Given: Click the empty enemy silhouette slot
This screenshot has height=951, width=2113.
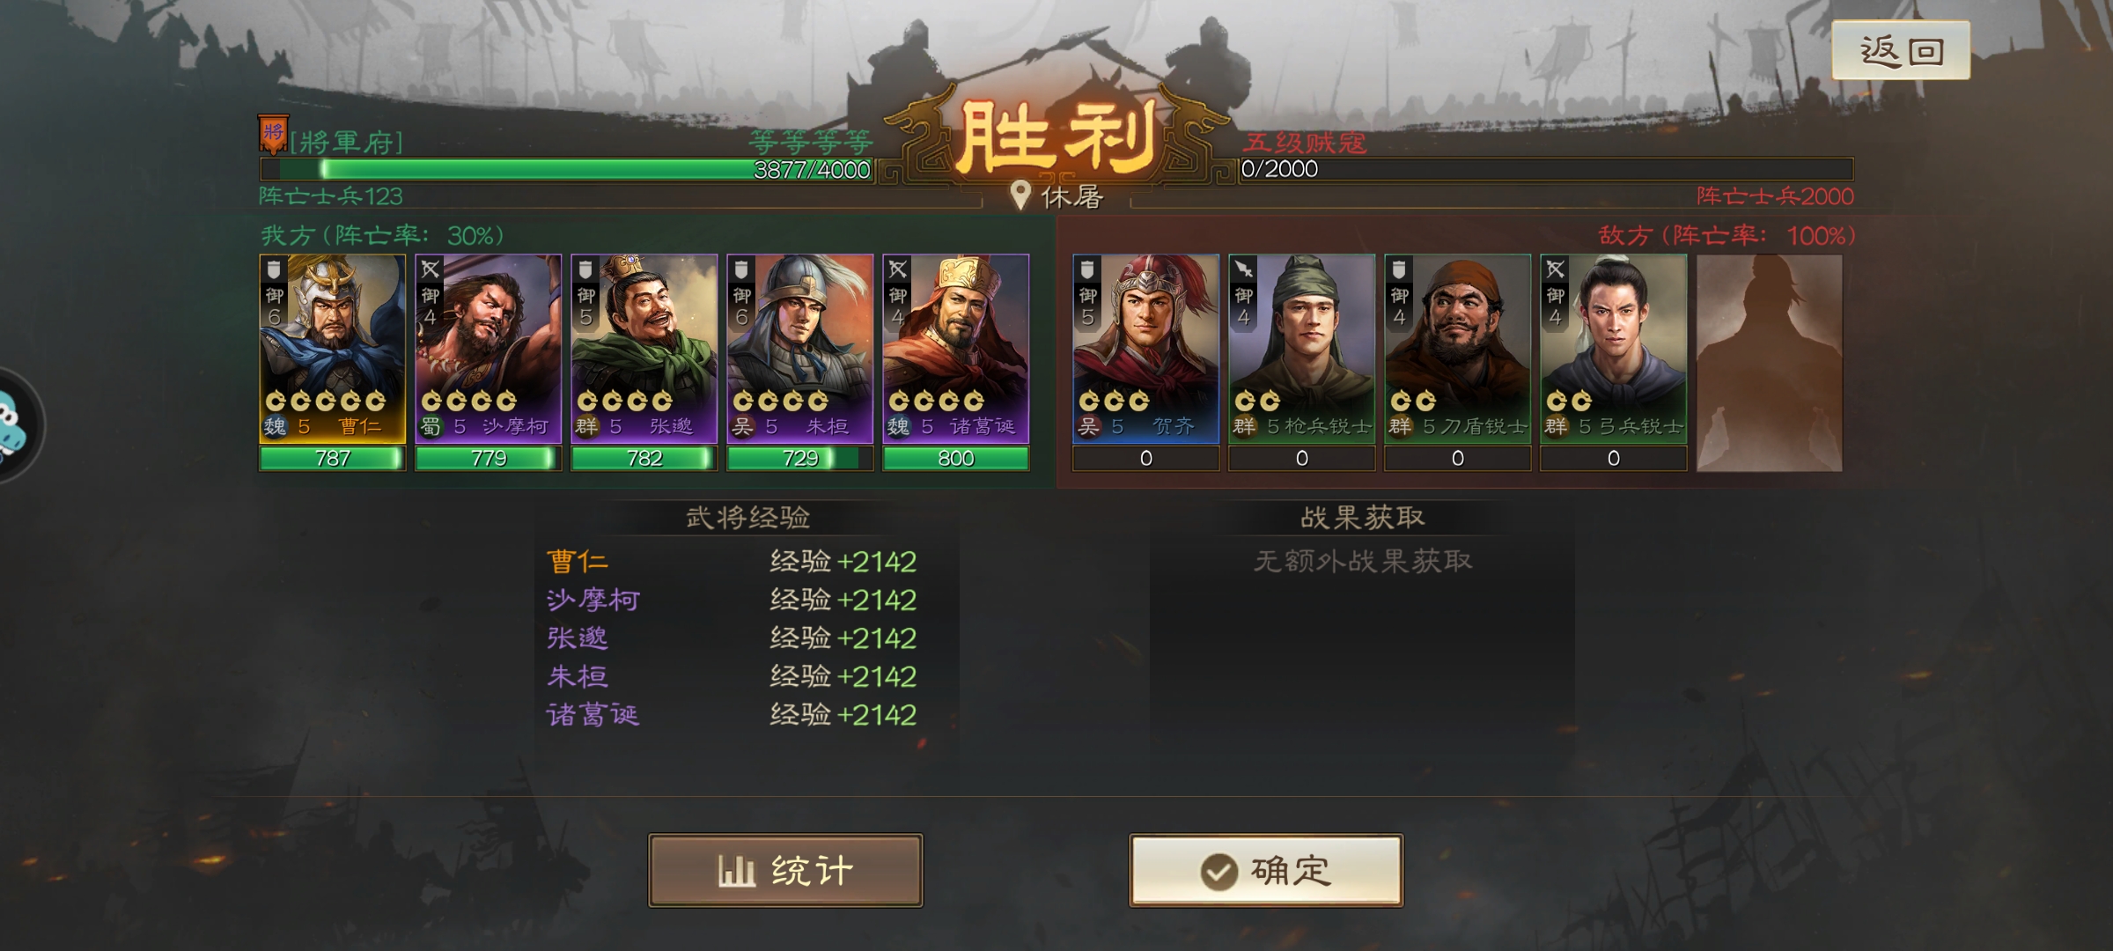Looking at the screenshot, I should 1770,363.
